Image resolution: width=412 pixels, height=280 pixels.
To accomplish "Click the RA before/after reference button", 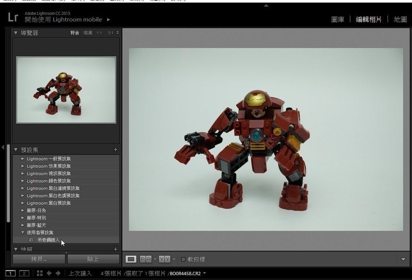I will tap(146, 259).
